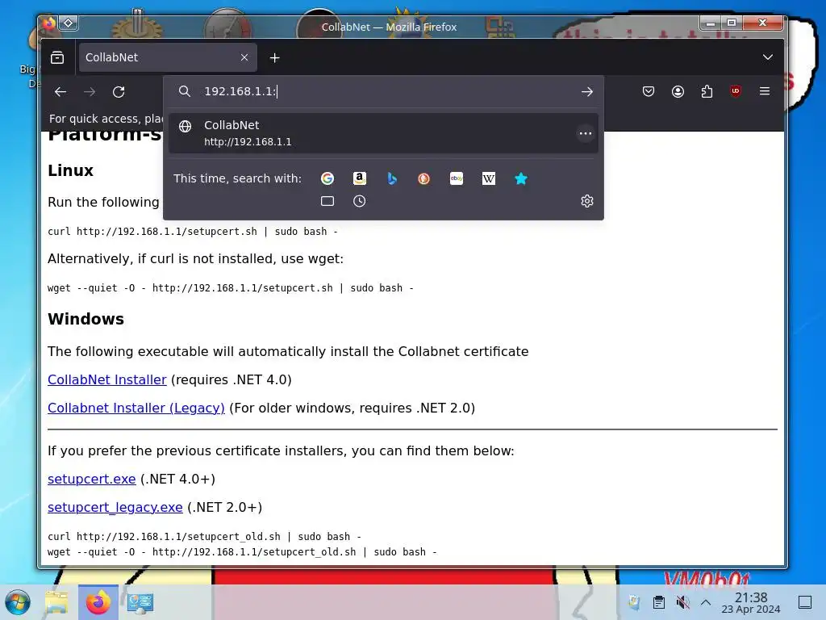Image resolution: width=826 pixels, height=620 pixels.
Task: Click the wget setupcert_old.sh command line
Action: coord(242,552)
